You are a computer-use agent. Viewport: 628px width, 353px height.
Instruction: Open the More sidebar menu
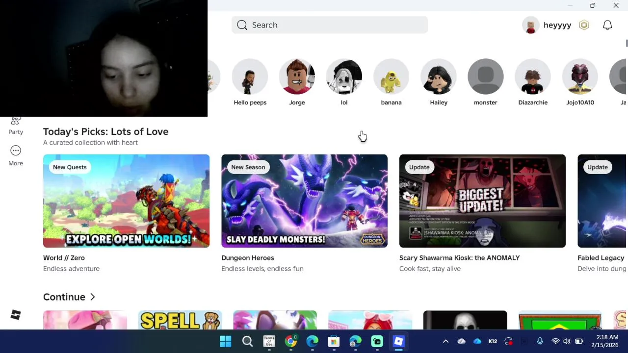pos(16,155)
